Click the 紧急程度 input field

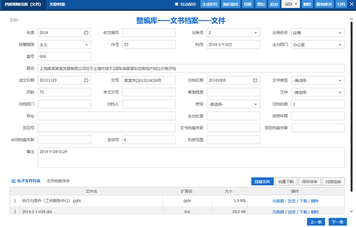pos(234,92)
